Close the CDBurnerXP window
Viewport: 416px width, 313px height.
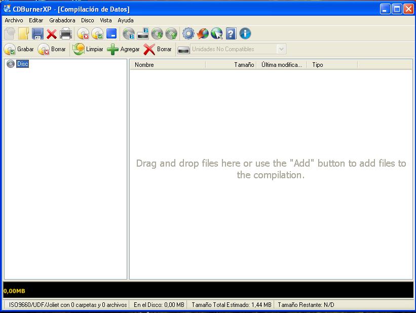click(x=408, y=9)
